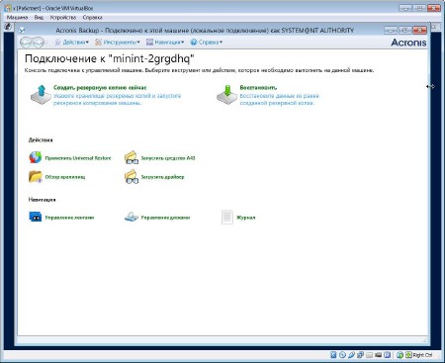Open the Навигация dropdown menu
Image resolution: width=445 pixels, height=363 pixels.
[169, 43]
